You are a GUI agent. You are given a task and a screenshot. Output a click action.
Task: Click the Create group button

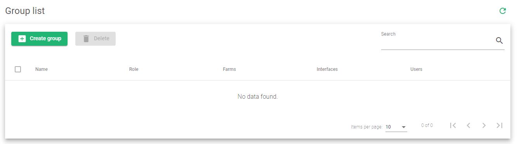[x=39, y=39]
